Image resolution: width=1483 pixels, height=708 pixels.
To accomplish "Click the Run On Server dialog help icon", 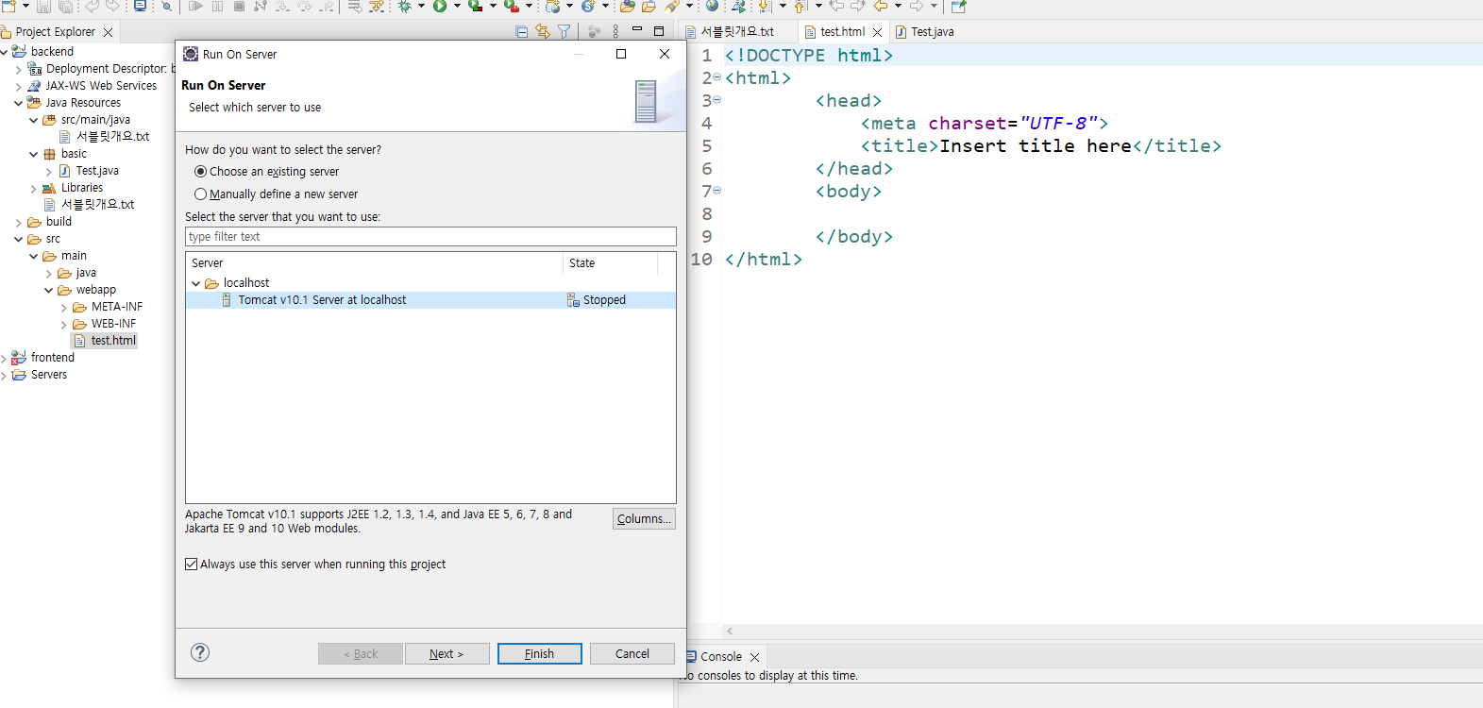I will 200,652.
